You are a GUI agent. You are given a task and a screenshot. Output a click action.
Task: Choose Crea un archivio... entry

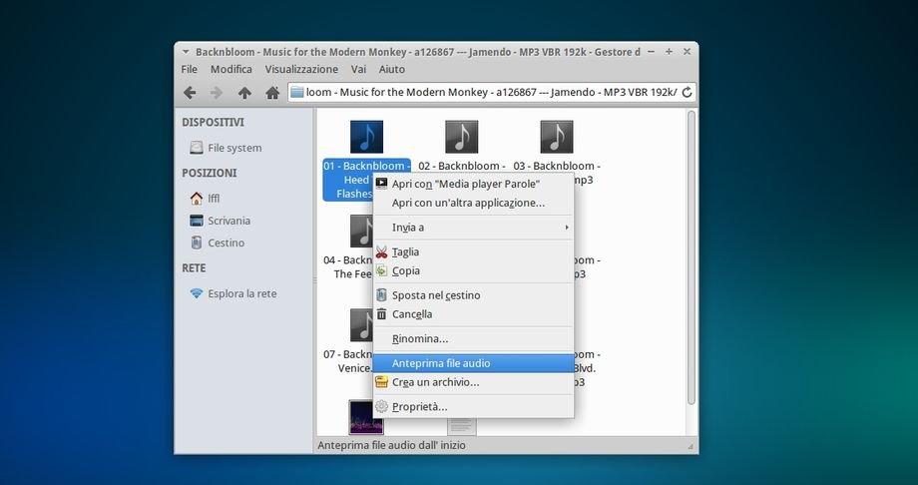point(435,382)
